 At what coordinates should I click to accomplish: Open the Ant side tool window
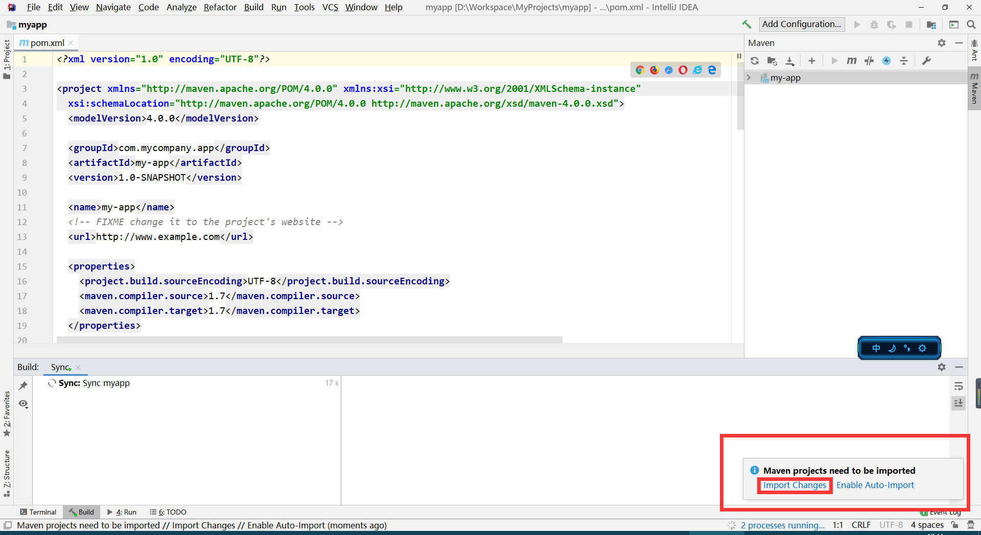point(974,50)
